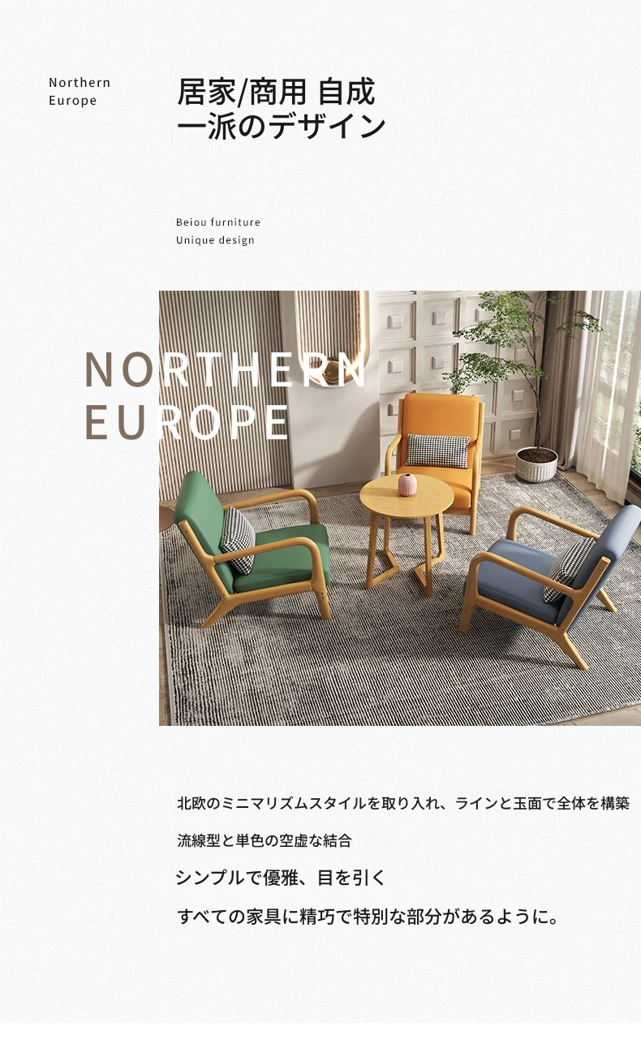Viewport: 641px width, 1062px height.
Task: Click the pink vase on the table
Action: [407, 485]
